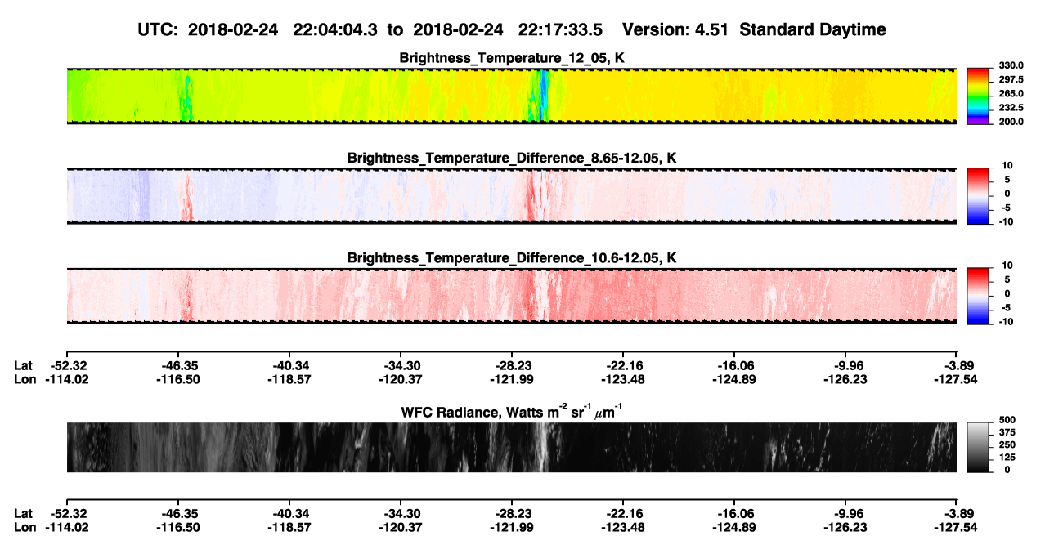Viewport: 1063px width, 545px height.
Task: Click latitude -9.96 on the bottom axis
Action: (x=845, y=513)
